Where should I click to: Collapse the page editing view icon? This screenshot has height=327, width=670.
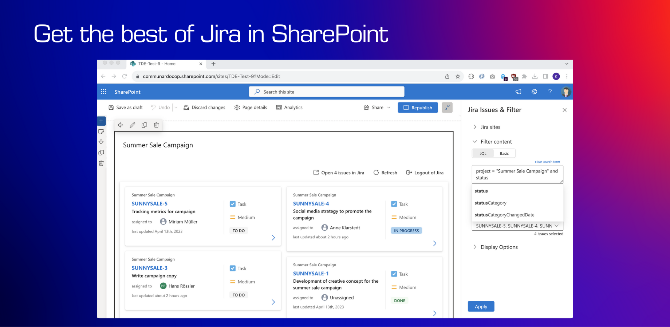click(x=447, y=108)
